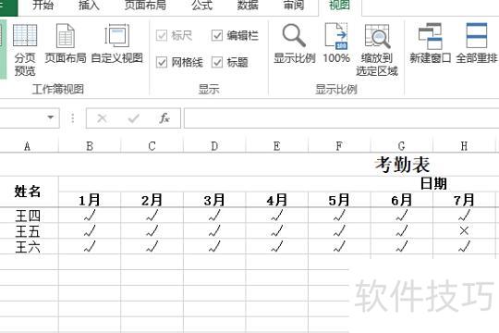The width and height of the screenshot is (499, 333).
Task: Open the Zoom dialog (显示比例) magnifier
Action: (295, 44)
